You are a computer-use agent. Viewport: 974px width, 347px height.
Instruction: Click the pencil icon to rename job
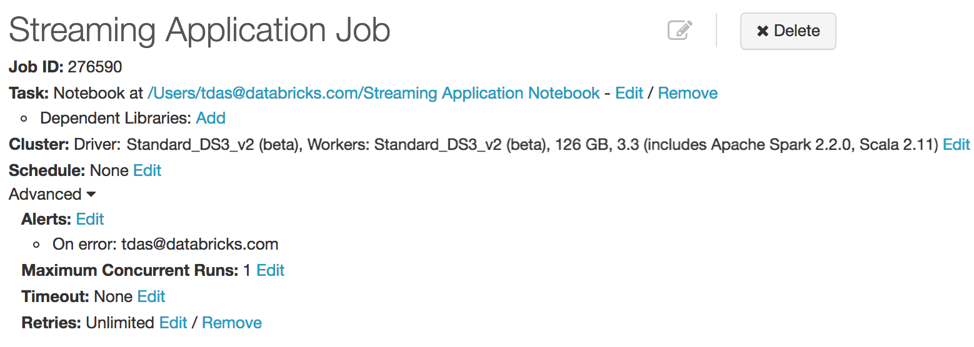pos(680,30)
